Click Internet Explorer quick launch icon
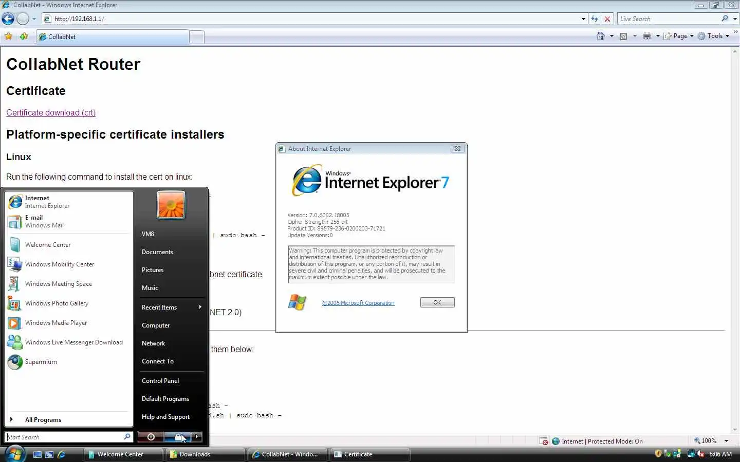Image resolution: width=740 pixels, height=462 pixels. 61,454
